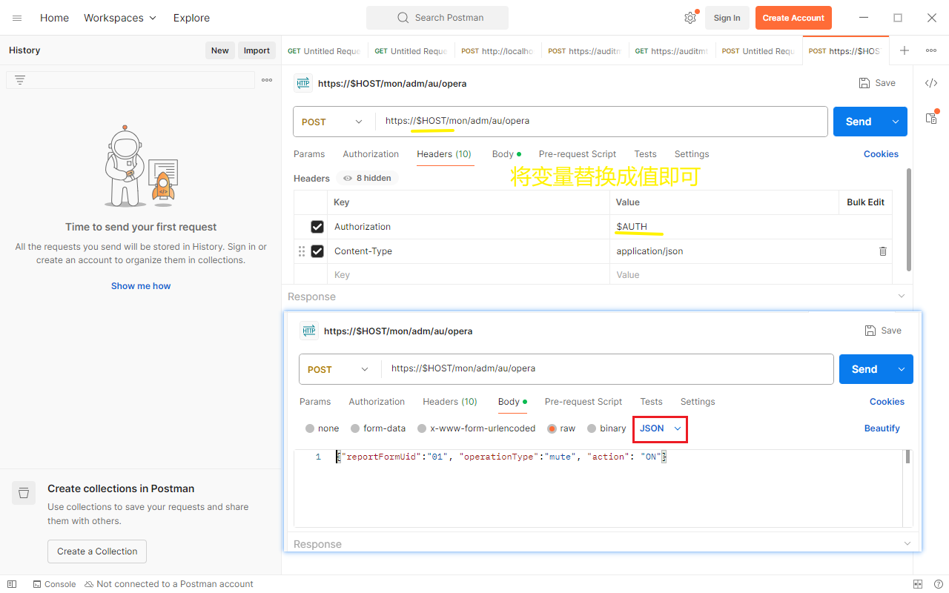
Task: Open the Show me how link
Action: click(141, 286)
